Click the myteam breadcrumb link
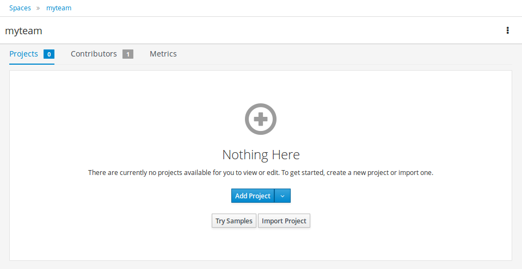Screen dimensions: 522x269 click(x=59, y=8)
